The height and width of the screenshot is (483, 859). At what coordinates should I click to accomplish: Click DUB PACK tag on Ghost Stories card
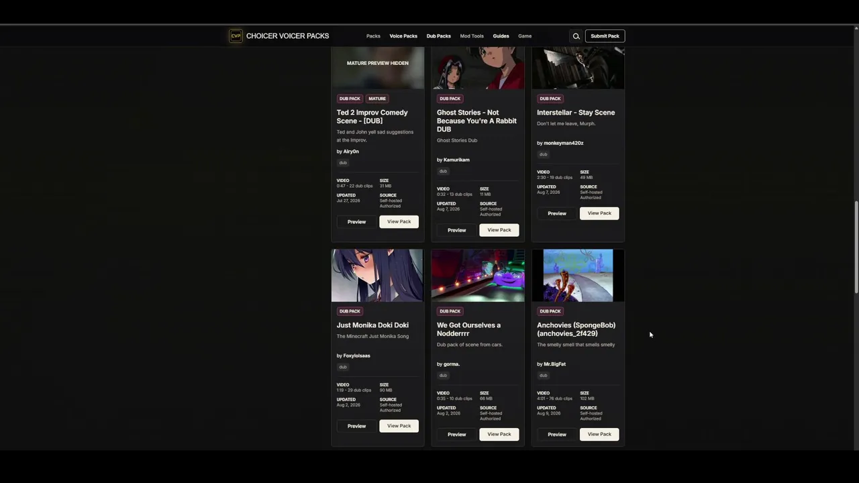pyautogui.click(x=450, y=99)
